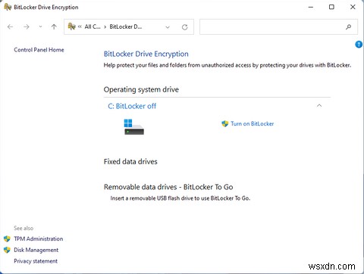Refresh the BitLocker page
This screenshot has height=274, width=364.
(185, 27)
